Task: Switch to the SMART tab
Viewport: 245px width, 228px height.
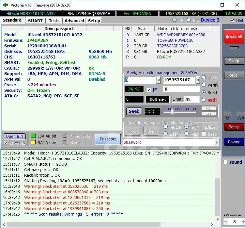Action: click(x=35, y=21)
